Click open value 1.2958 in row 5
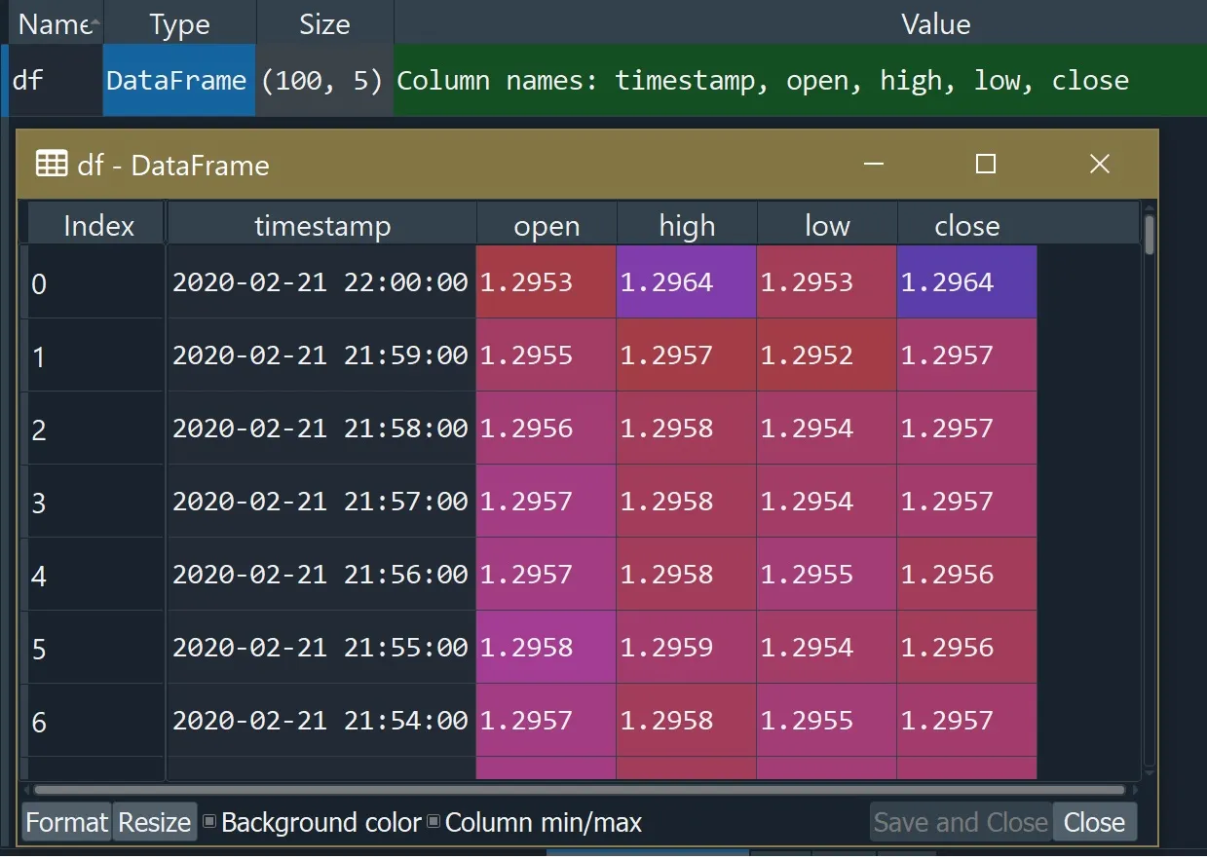The height and width of the screenshot is (859, 1207). click(547, 648)
